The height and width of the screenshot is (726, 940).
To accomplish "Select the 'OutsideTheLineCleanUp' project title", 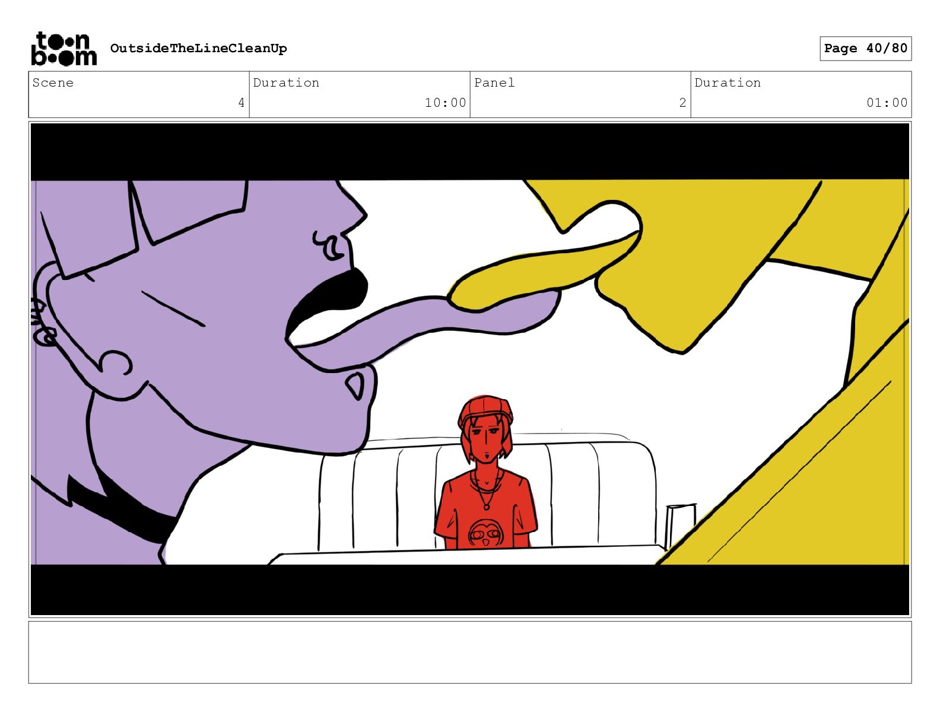I will tap(198, 48).
